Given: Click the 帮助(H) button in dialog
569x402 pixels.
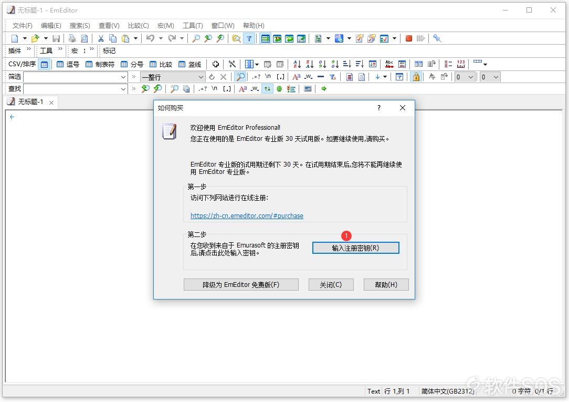Looking at the screenshot, I should [386, 285].
